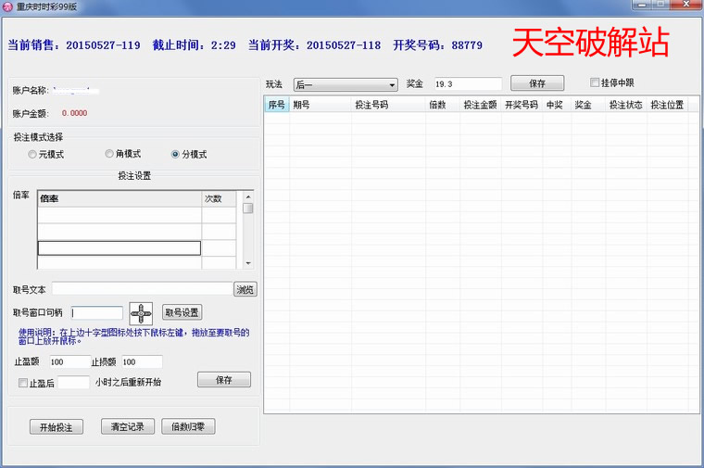Reset multiplier with 倍数归零 button
704x468 pixels.
point(188,427)
